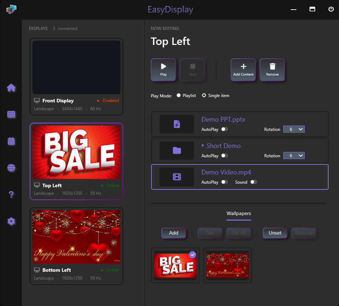Minimize the EasyDisplay window
Image resolution: width=339 pixels, height=306 pixels.
[294, 9]
